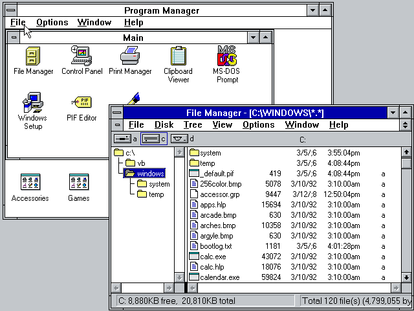Open Program Manager's Options menu
The image size is (414, 311).
click(x=52, y=23)
